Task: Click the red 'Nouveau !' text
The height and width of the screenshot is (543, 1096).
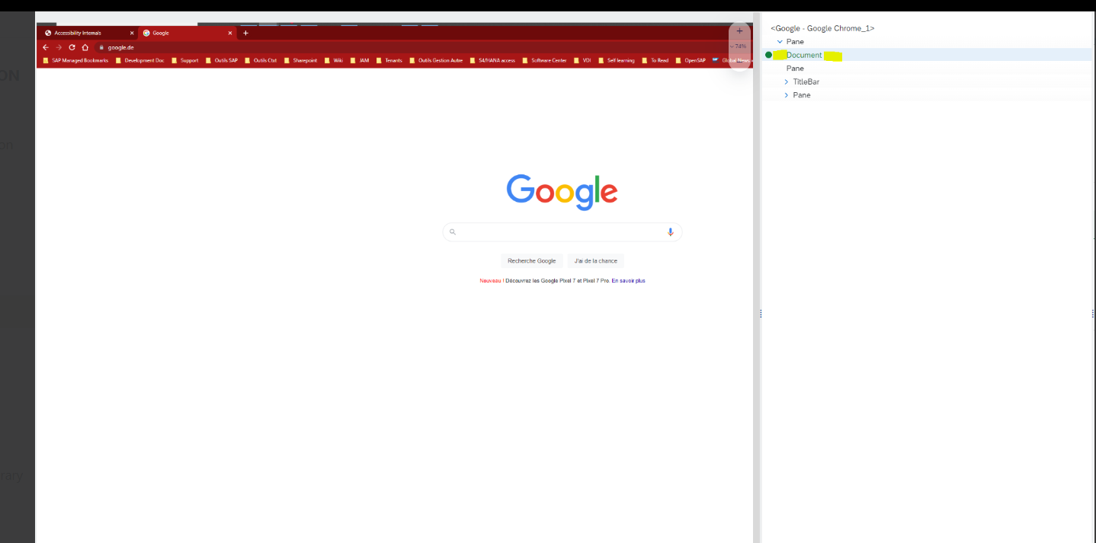Action: 491,281
